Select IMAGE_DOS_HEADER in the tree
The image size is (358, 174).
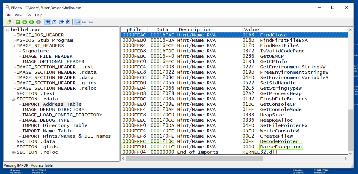(40, 35)
